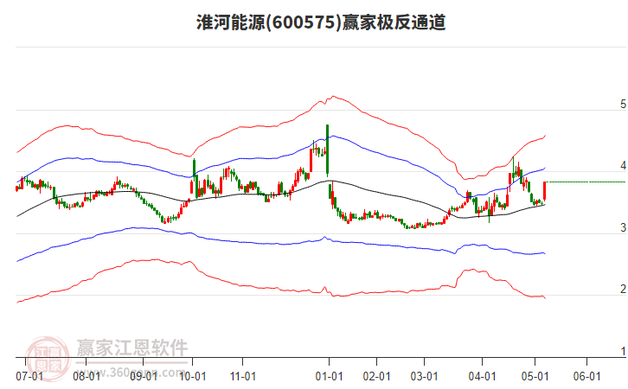Click the last red candlestick after 05-01
Screen dimensions: 628x389
[545, 191]
